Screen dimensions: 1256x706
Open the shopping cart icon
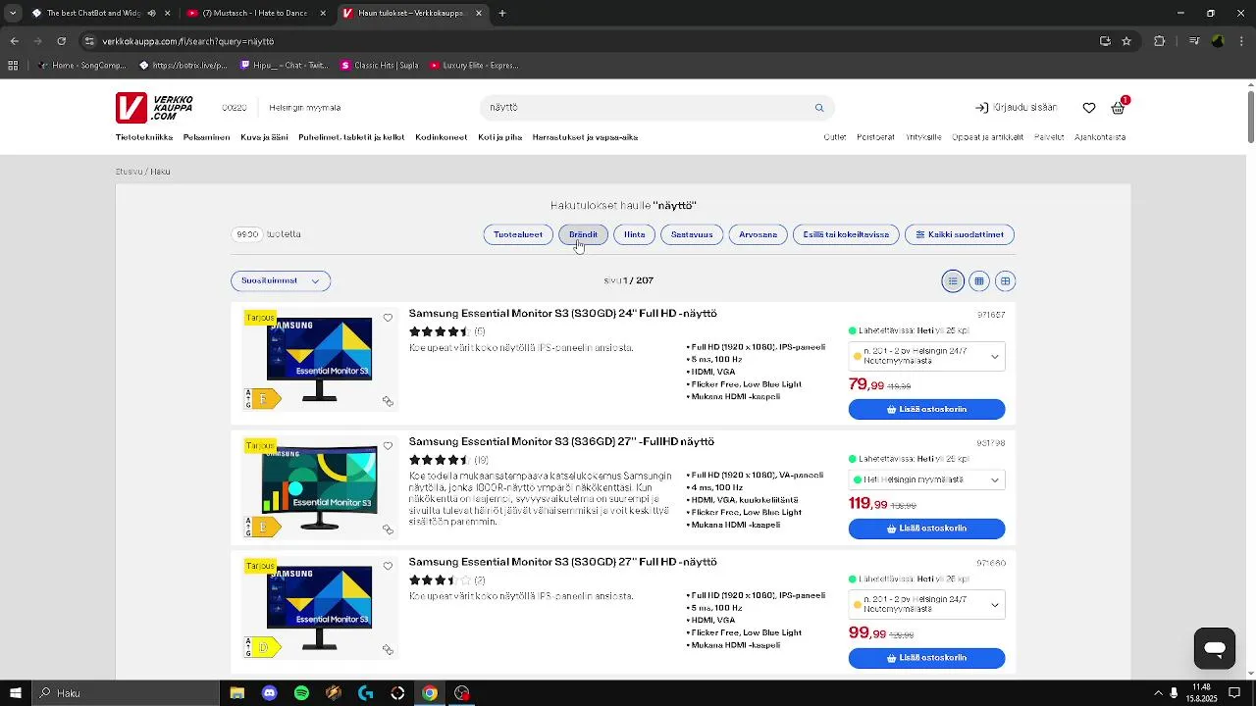pyautogui.click(x=1118, y=108)
